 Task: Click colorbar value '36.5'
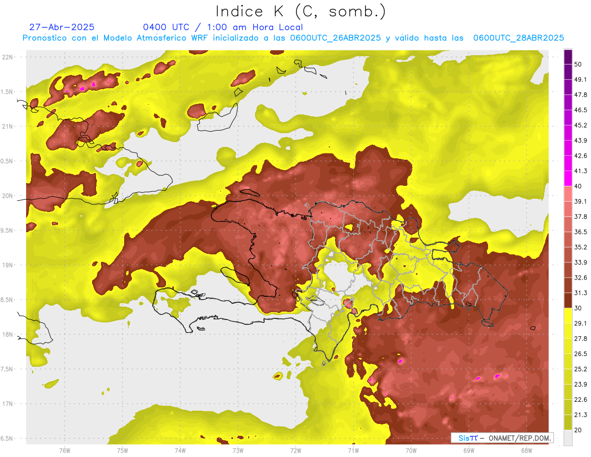point(580,232)
